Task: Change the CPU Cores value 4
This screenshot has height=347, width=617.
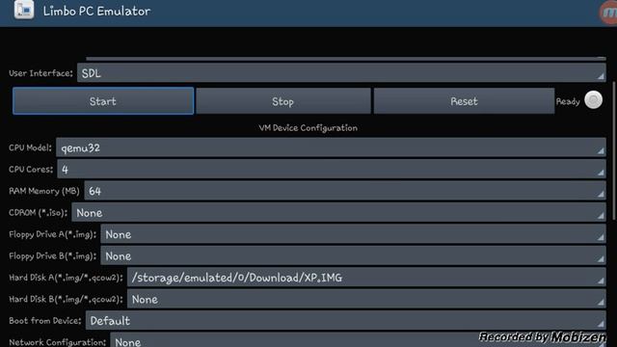Action: 332,170
